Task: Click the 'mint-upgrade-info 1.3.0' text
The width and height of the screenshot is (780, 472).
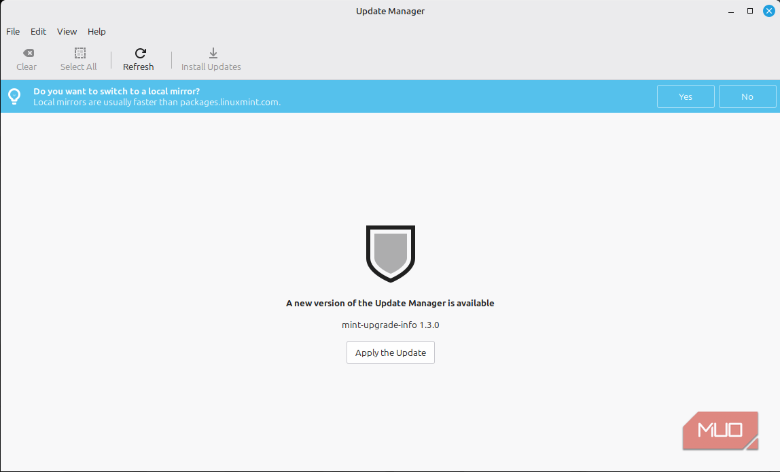Action: (391, 325)
